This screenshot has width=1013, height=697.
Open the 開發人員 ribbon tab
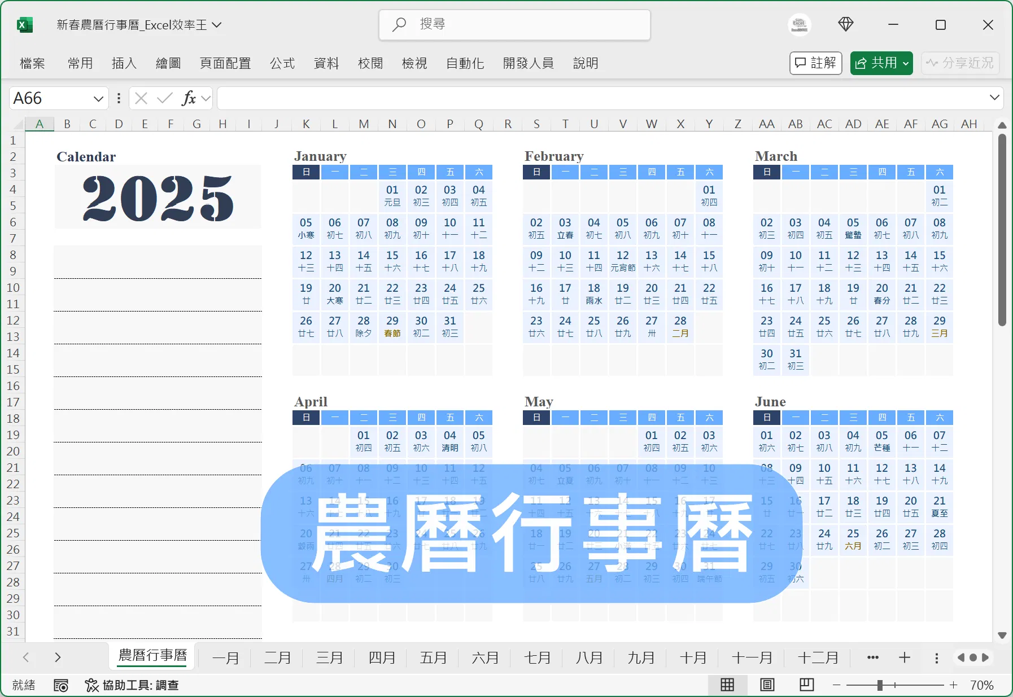529,63
